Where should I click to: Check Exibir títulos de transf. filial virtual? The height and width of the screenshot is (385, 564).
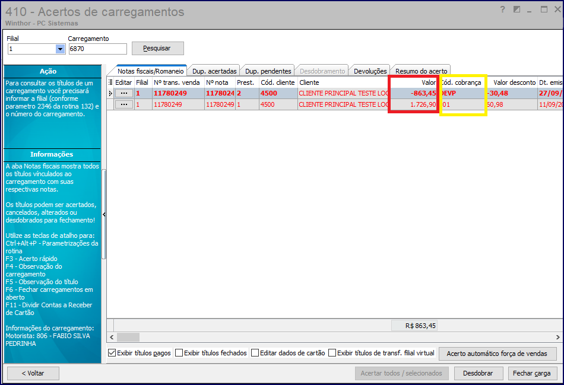[332, 353]
